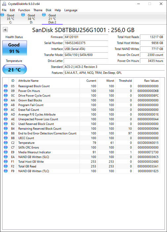The height and width of the screenshot is (232, 167).
Task: Click the Serial Number field
Action: click(x=86, y=43)
